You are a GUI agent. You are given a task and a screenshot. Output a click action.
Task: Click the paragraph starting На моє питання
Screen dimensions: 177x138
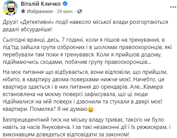(85, 90)
